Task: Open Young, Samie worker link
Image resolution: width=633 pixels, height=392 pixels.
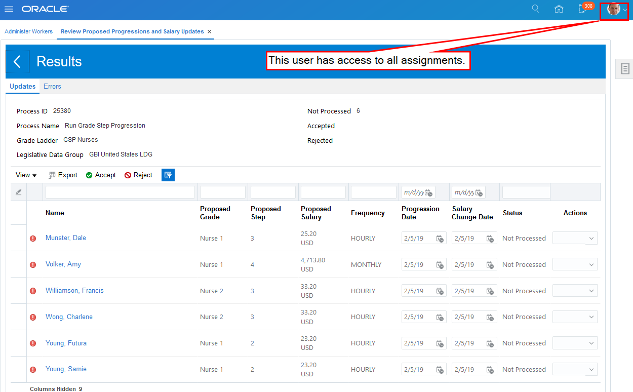Action: point(66,369)
